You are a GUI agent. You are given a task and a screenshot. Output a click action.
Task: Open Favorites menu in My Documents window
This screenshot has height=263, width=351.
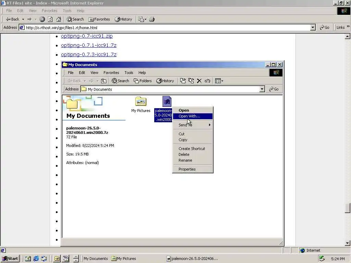[x=111, y=73]
